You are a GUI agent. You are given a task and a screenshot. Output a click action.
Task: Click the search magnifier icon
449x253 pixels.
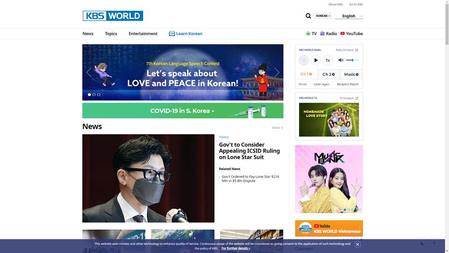308,16
